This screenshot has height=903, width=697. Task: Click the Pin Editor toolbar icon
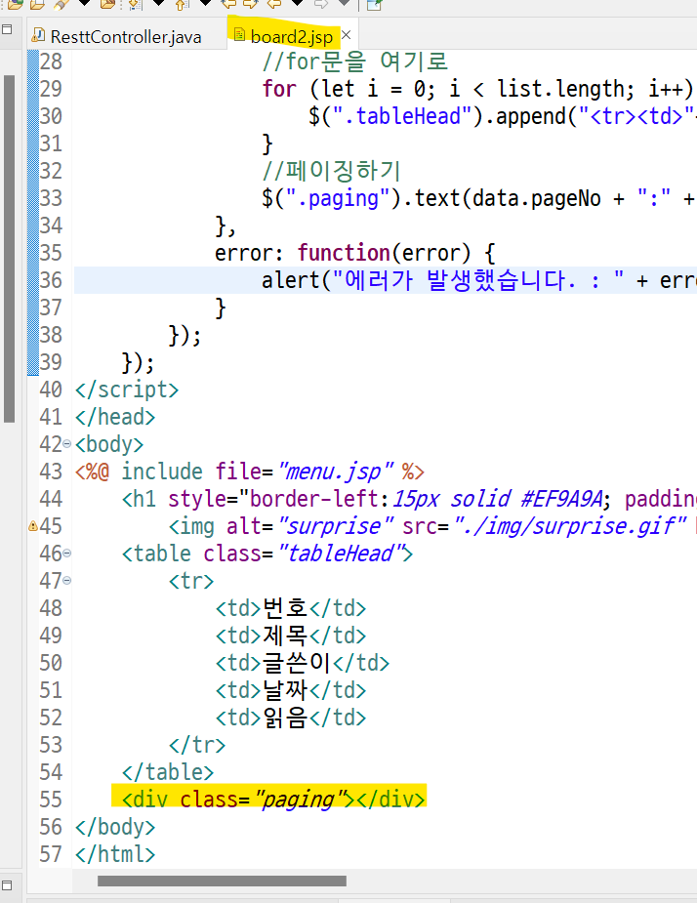[x=374, y=5]
